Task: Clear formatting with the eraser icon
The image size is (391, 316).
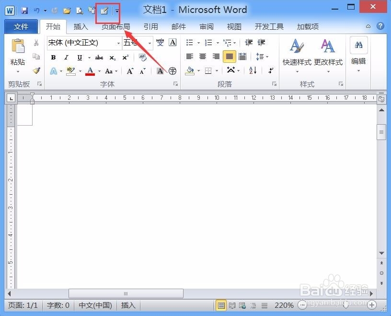Action: pos(143,57)
